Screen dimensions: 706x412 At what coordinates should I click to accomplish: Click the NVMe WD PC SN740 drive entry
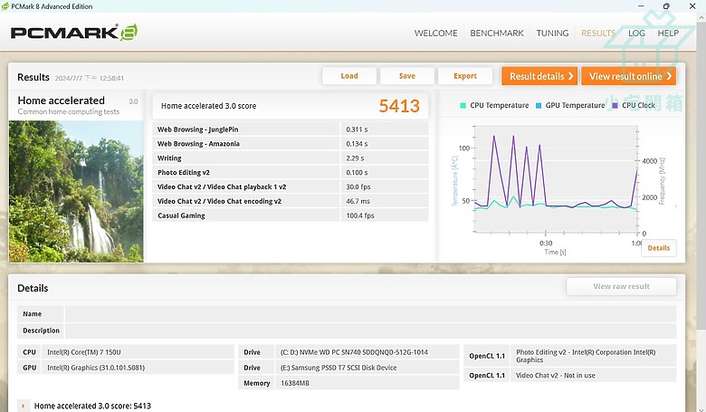354,352
